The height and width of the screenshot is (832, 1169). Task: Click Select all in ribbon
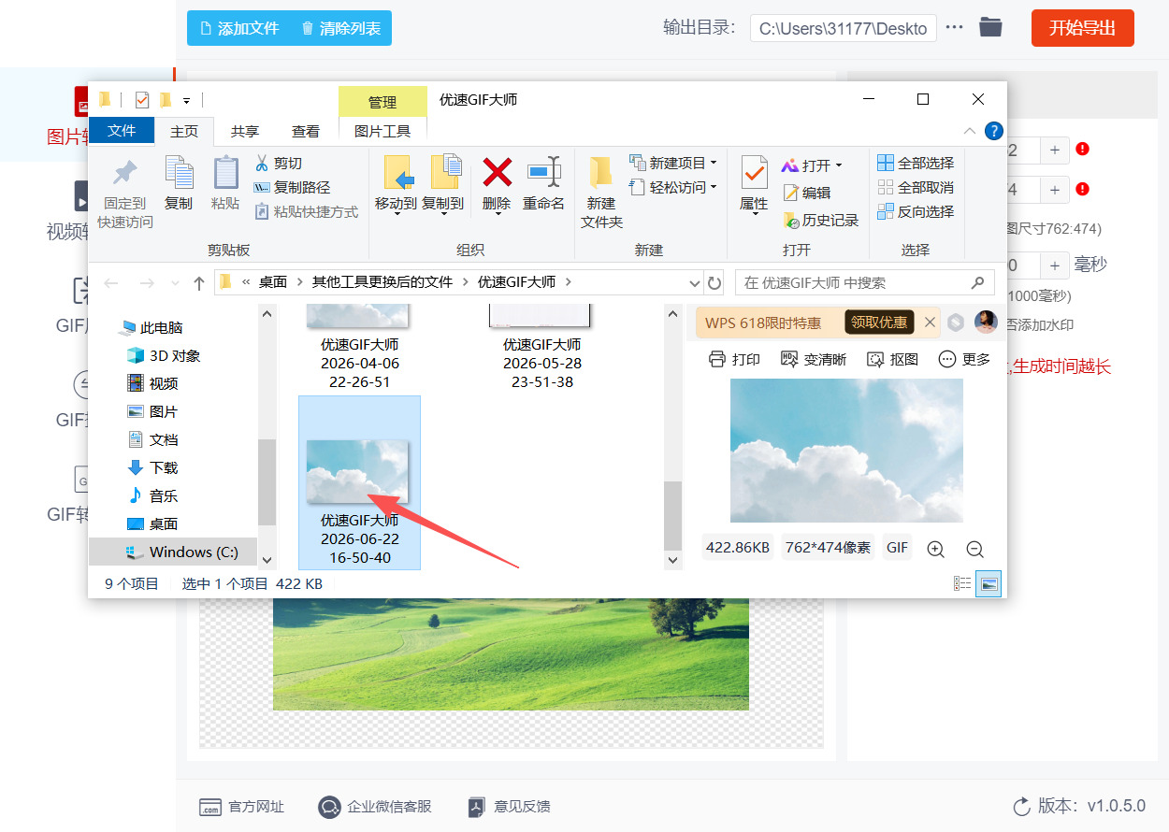(916, 163)
